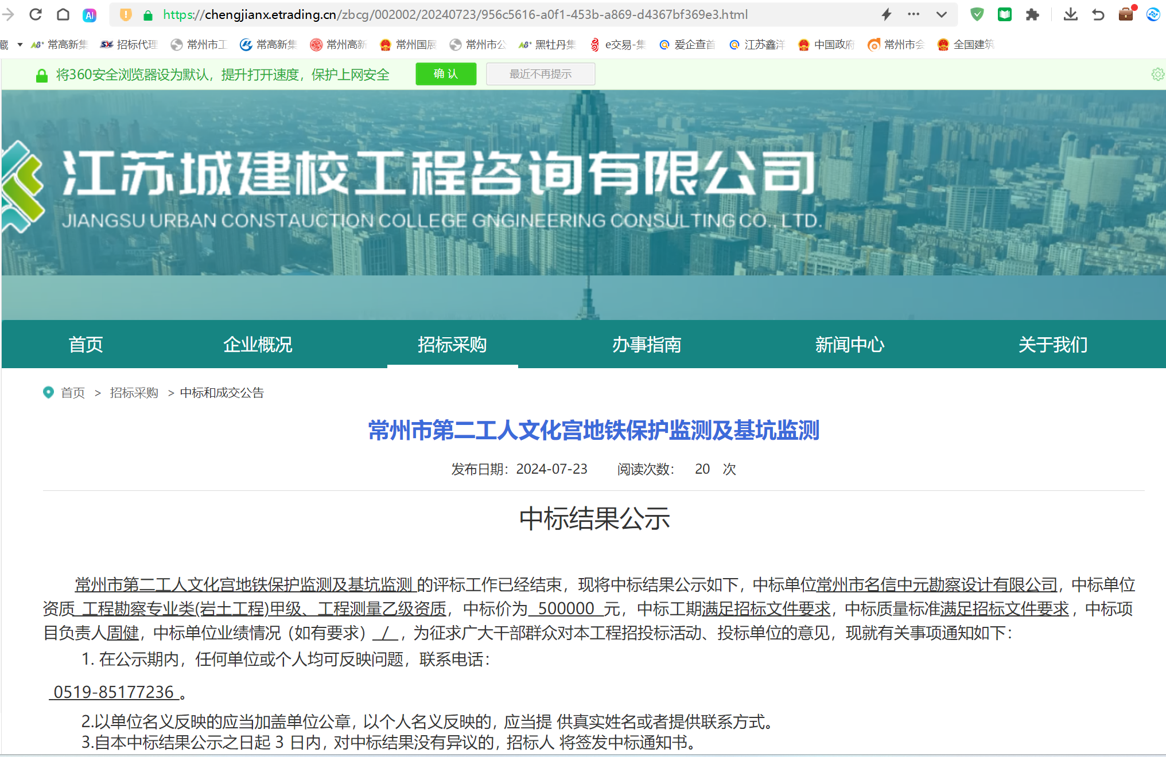The width and height of the screenshot is (1166, 757).
Task: Click the company name banner title
Action: pos(439,173)
